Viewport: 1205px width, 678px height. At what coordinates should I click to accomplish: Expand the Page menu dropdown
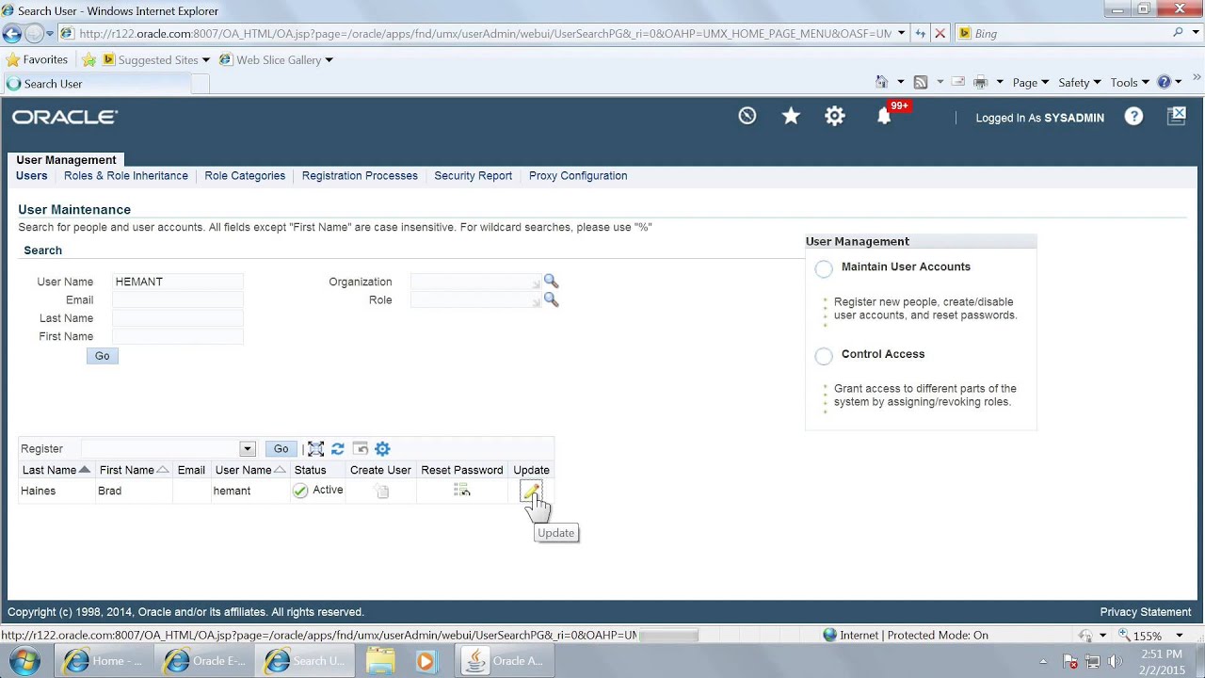[1031, 82]
